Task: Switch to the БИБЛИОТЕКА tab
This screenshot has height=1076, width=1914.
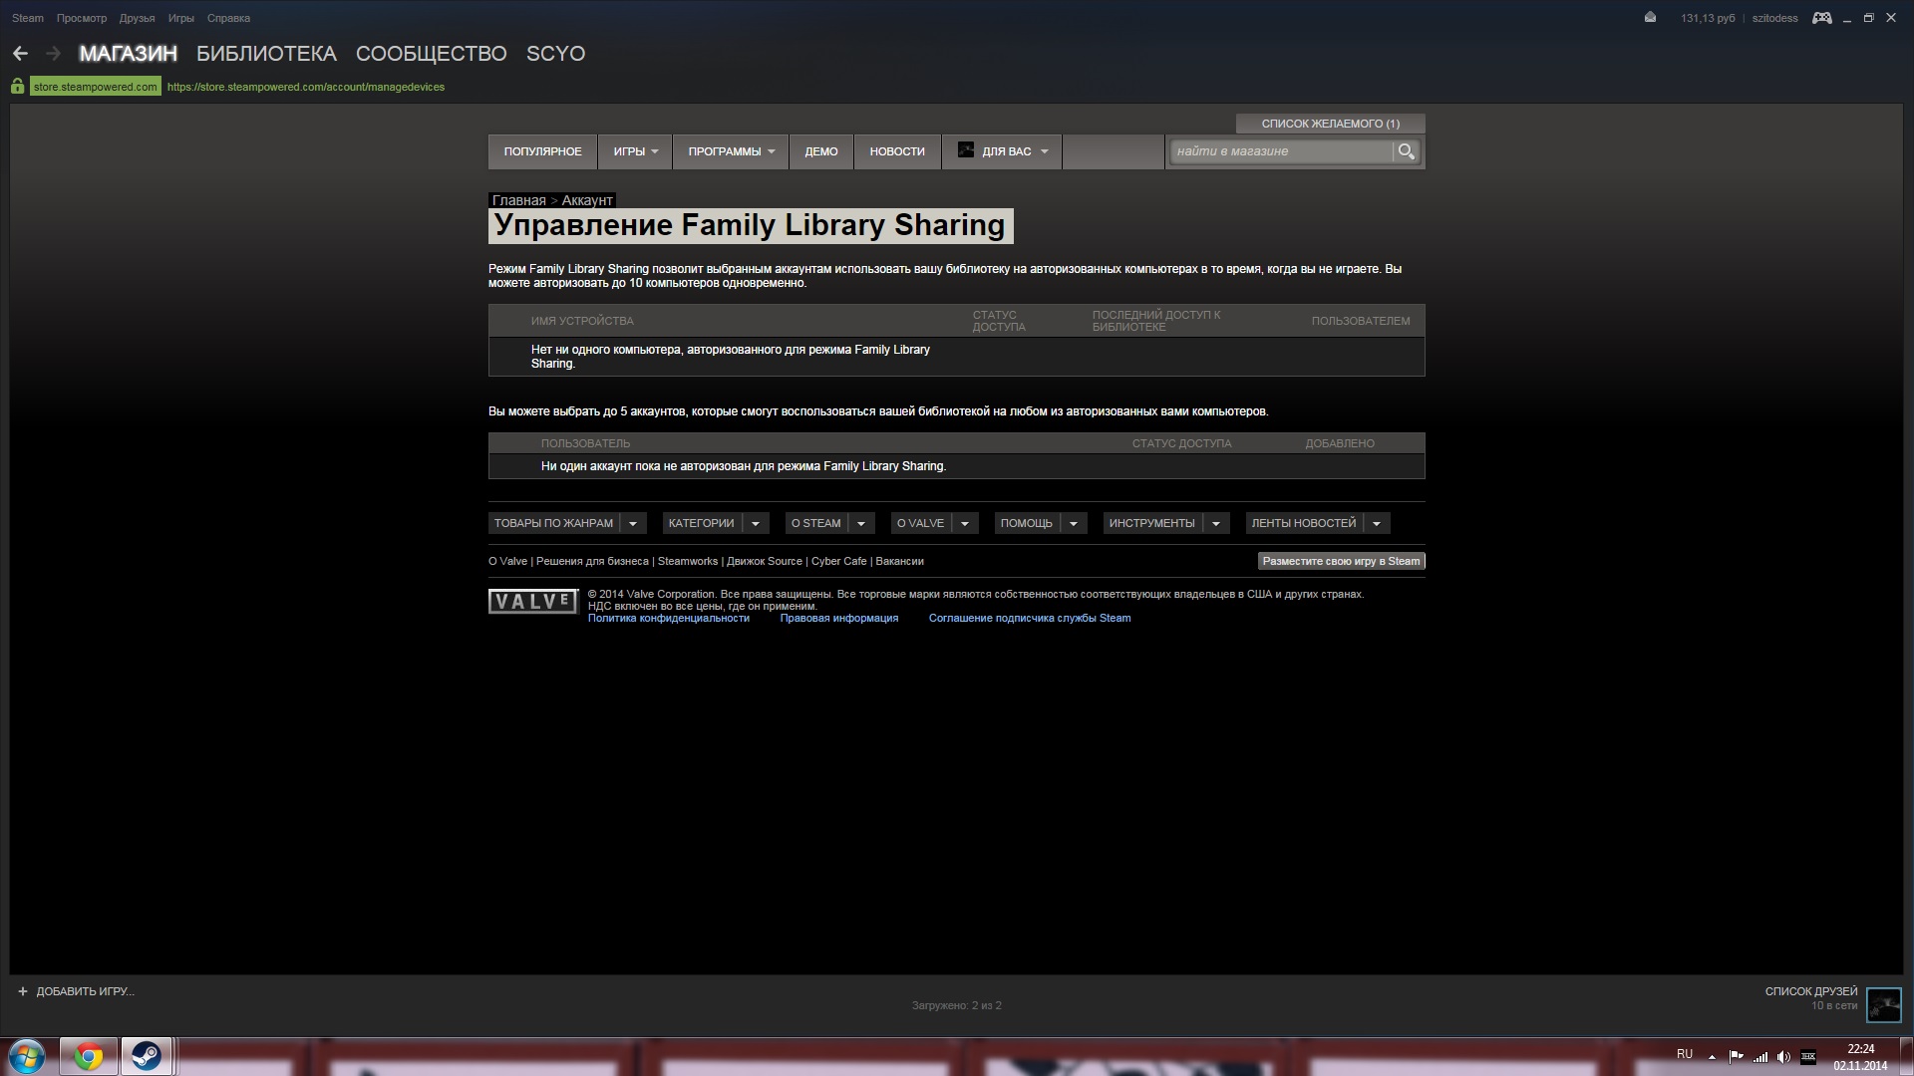Action: pos(266,54)
